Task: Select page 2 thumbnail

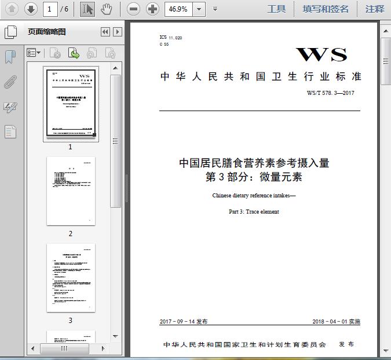Action: (x=71, y=191)
